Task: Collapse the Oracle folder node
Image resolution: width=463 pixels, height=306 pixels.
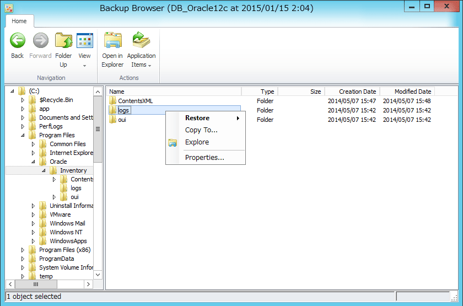Action: tap(33, 162)
